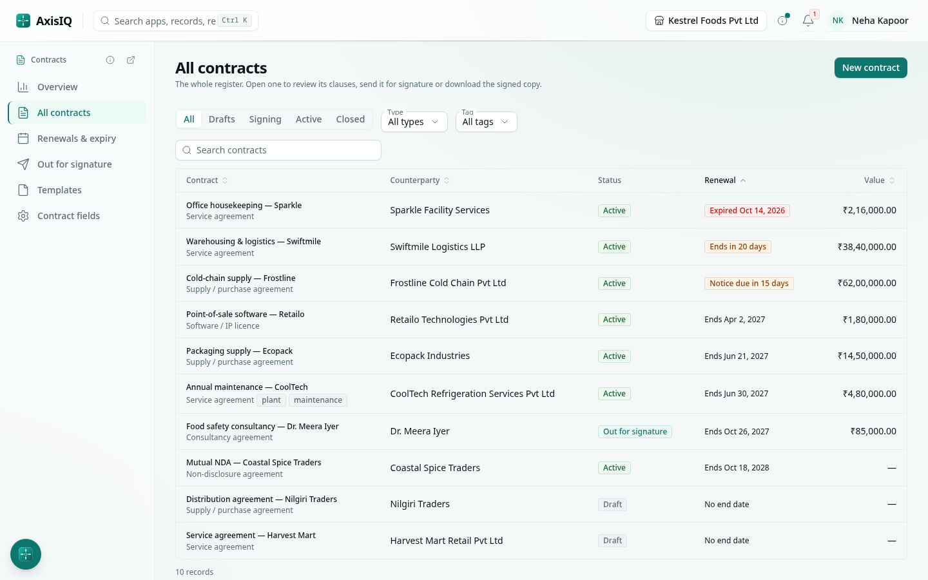
Task: Click the Out for signature status badge
Action: point(635,432)
